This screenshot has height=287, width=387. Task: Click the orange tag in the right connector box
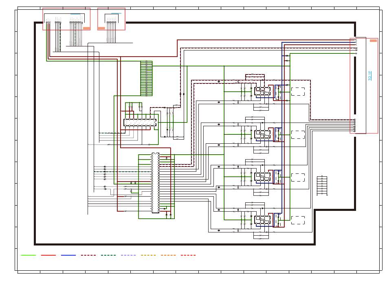(373, 40)
